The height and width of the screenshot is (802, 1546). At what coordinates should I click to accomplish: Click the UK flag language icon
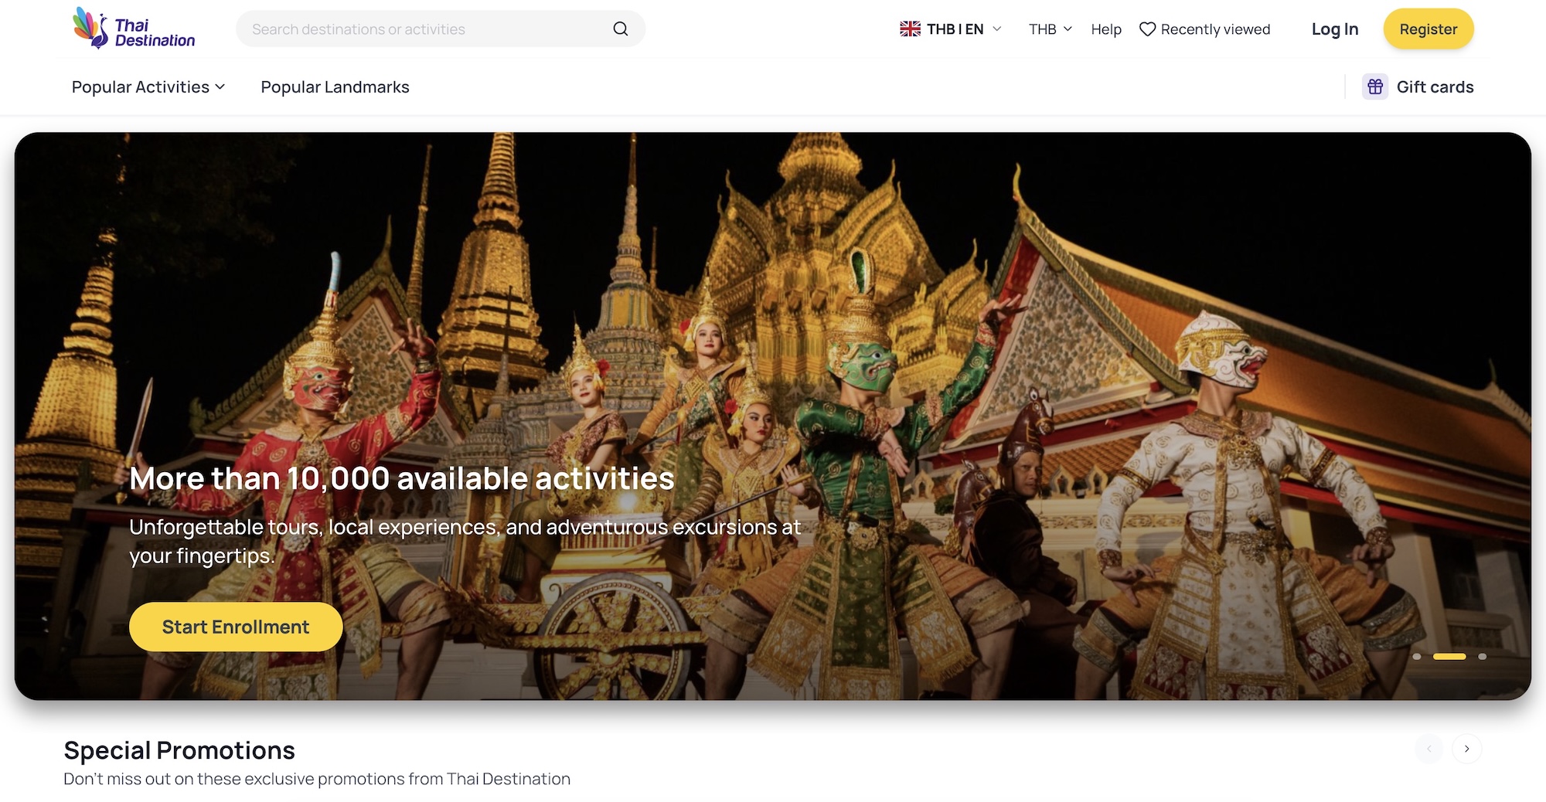point(910,29)
